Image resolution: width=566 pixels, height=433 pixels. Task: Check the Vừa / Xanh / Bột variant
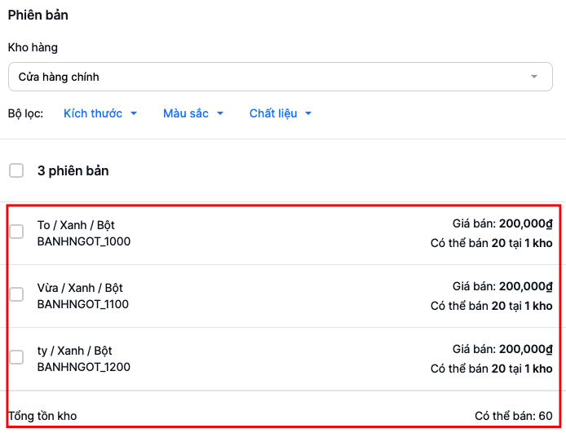click(x=16, y=294)
